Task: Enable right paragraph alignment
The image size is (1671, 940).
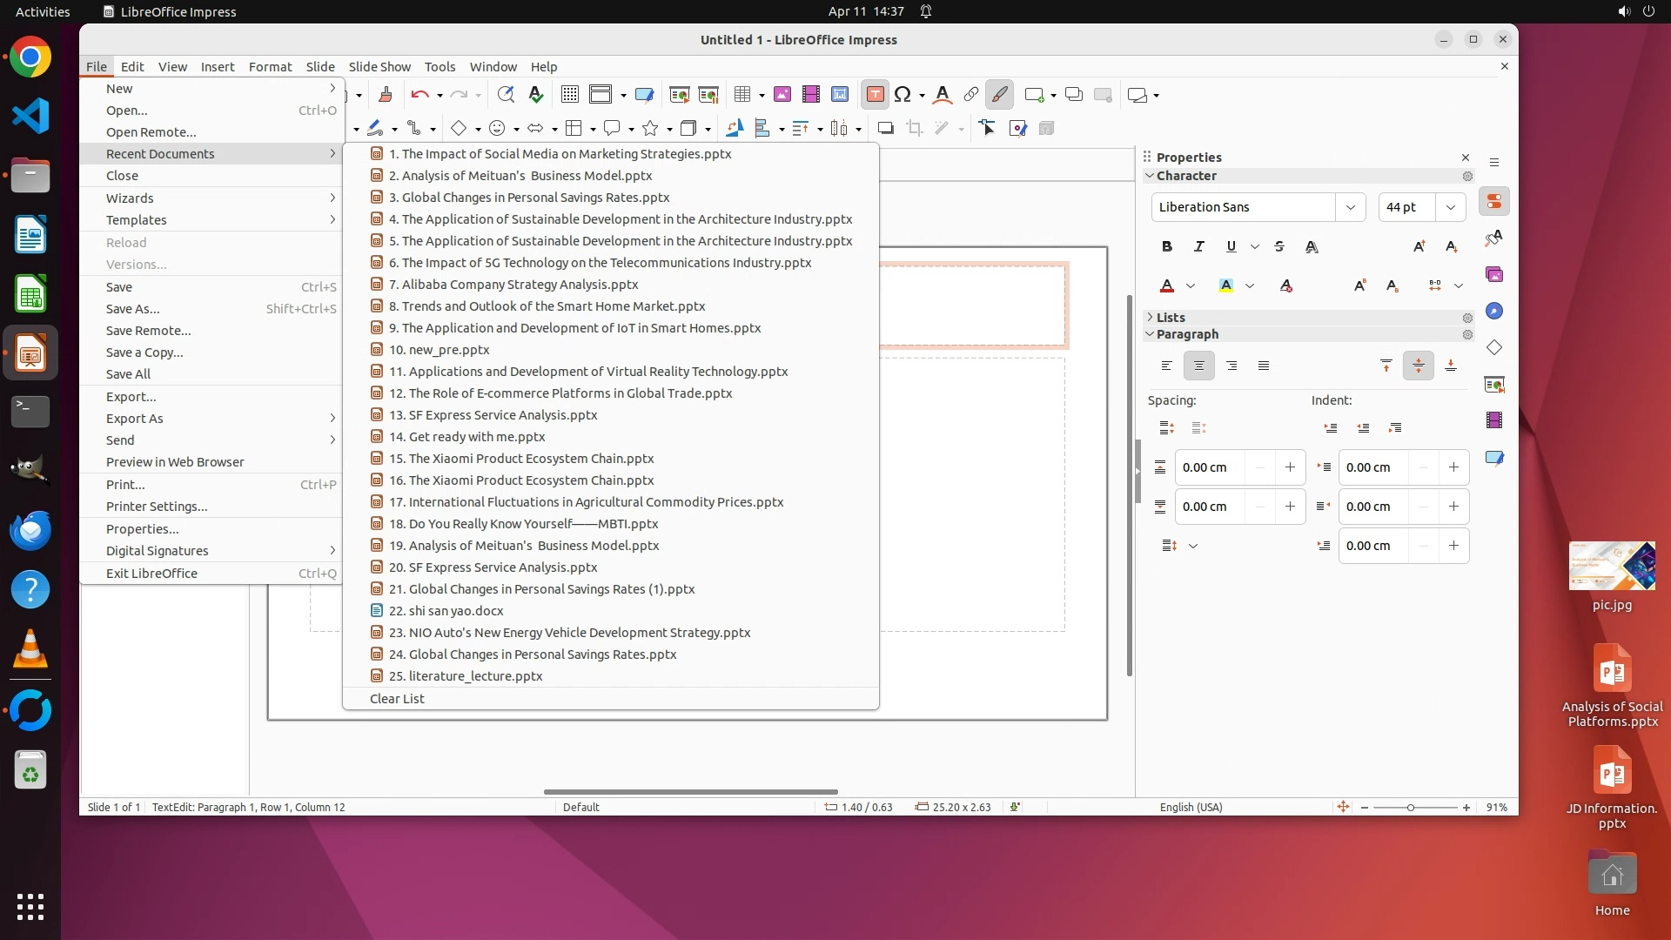Action: (1231, 366)
